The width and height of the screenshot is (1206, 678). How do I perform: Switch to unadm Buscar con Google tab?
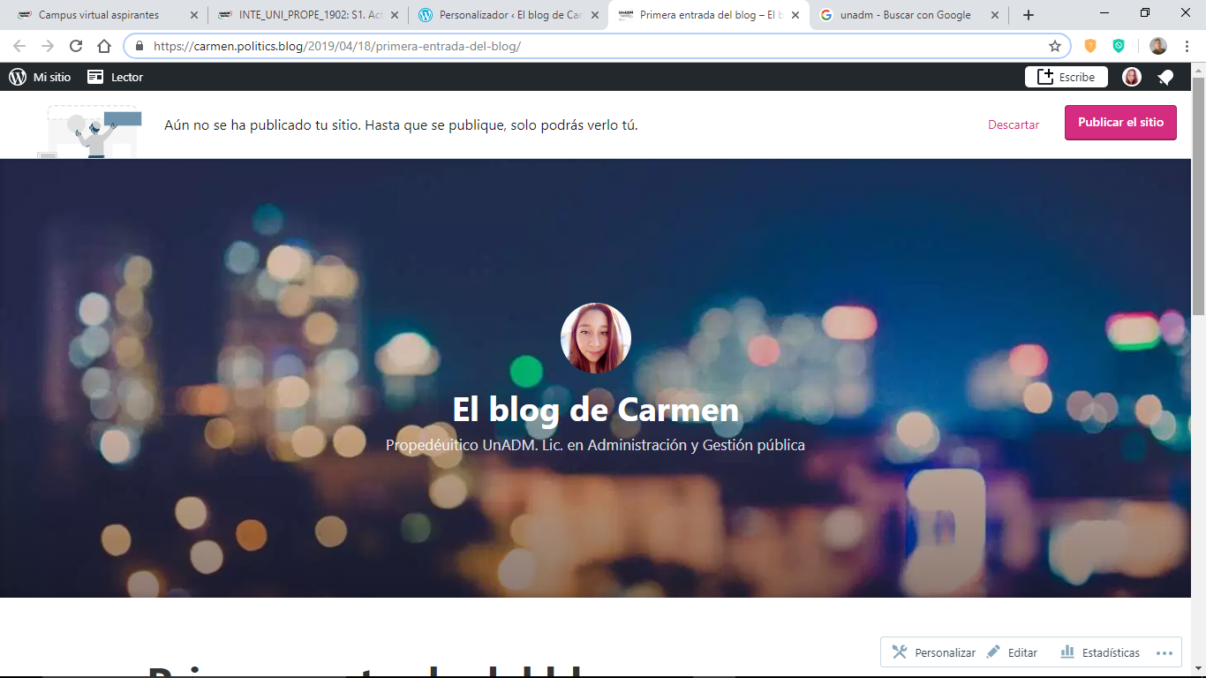tap(905, 15)
